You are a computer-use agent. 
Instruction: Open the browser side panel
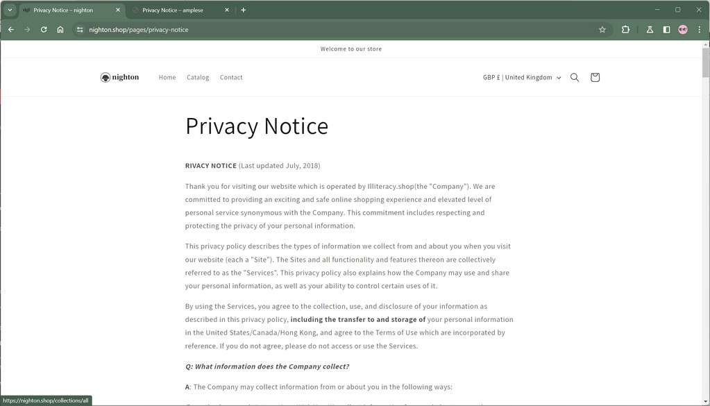point(666,30)
